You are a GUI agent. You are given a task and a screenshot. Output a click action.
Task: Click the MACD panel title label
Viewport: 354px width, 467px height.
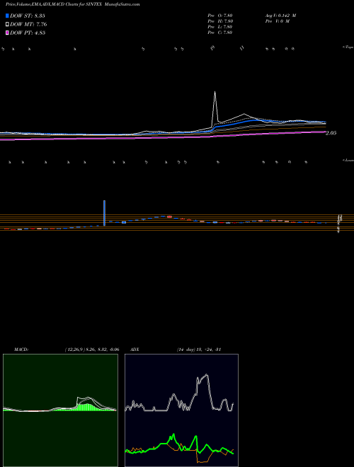tap(21, 350)
